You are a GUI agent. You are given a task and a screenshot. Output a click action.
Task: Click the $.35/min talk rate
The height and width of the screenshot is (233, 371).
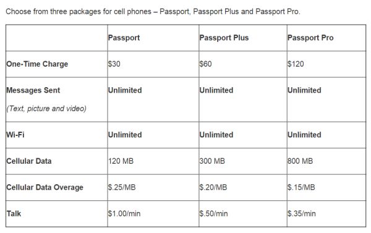tap(302, 213)
